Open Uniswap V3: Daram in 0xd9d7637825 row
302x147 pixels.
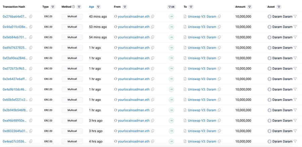[x=202, y=47]
